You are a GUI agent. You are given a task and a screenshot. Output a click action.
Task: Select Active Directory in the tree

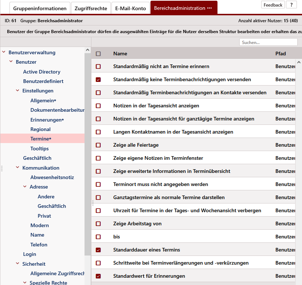(x=42, y=72)
